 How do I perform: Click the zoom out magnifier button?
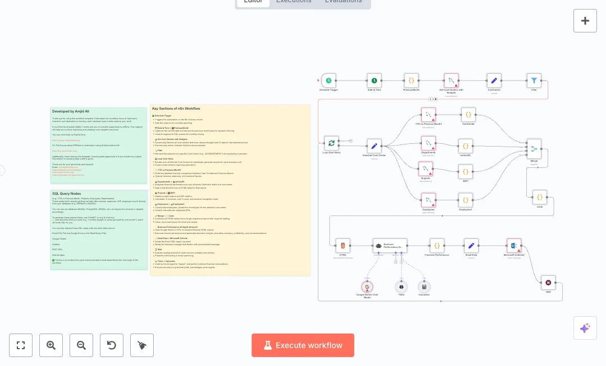pyautogui.click(x=81, y=345)
